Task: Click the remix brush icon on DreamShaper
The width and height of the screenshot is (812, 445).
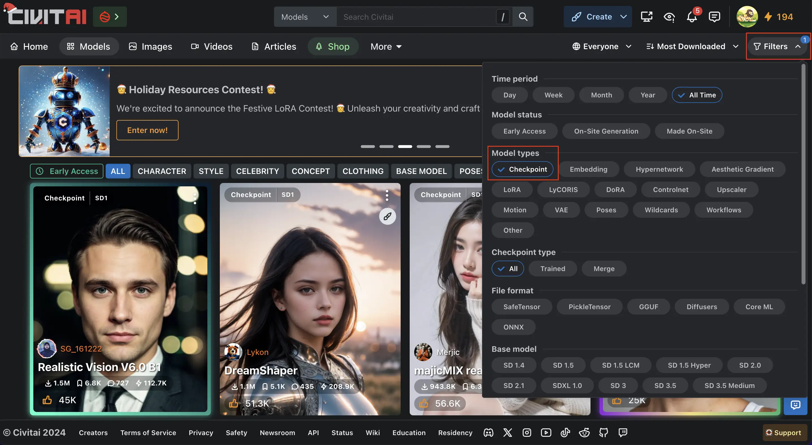Action: pyautogui.click(x=387, y=216)
